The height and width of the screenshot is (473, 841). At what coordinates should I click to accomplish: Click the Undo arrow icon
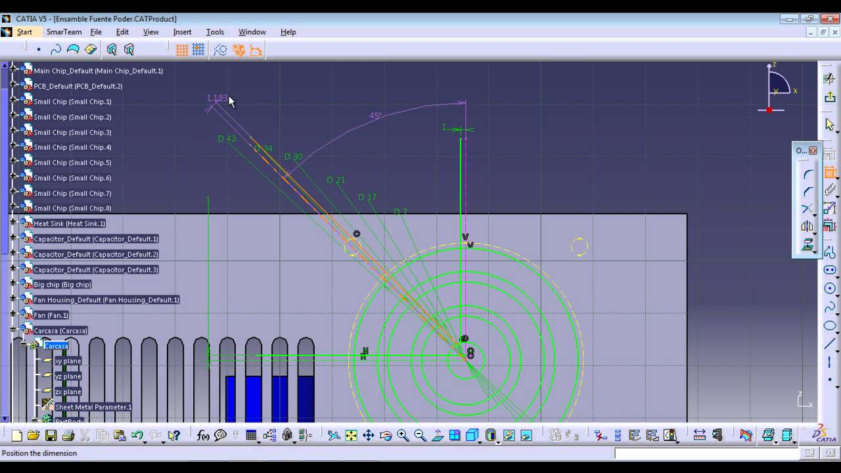click(x=137, y=435)
